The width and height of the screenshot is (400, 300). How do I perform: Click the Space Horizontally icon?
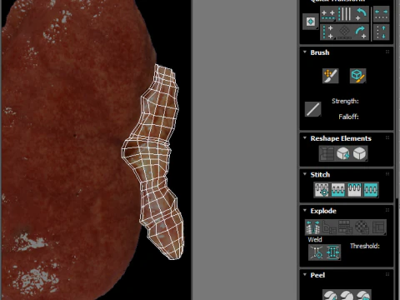381,14
